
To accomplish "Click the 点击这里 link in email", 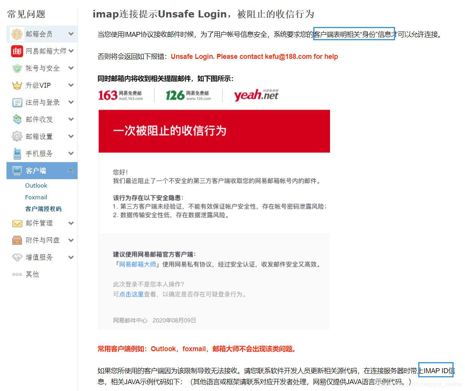I will coord(132,294).
